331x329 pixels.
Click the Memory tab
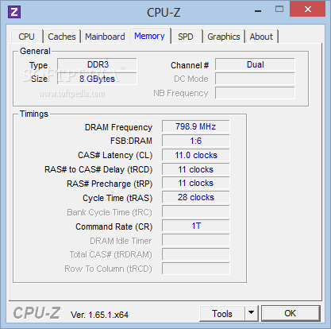coord(149,36)
